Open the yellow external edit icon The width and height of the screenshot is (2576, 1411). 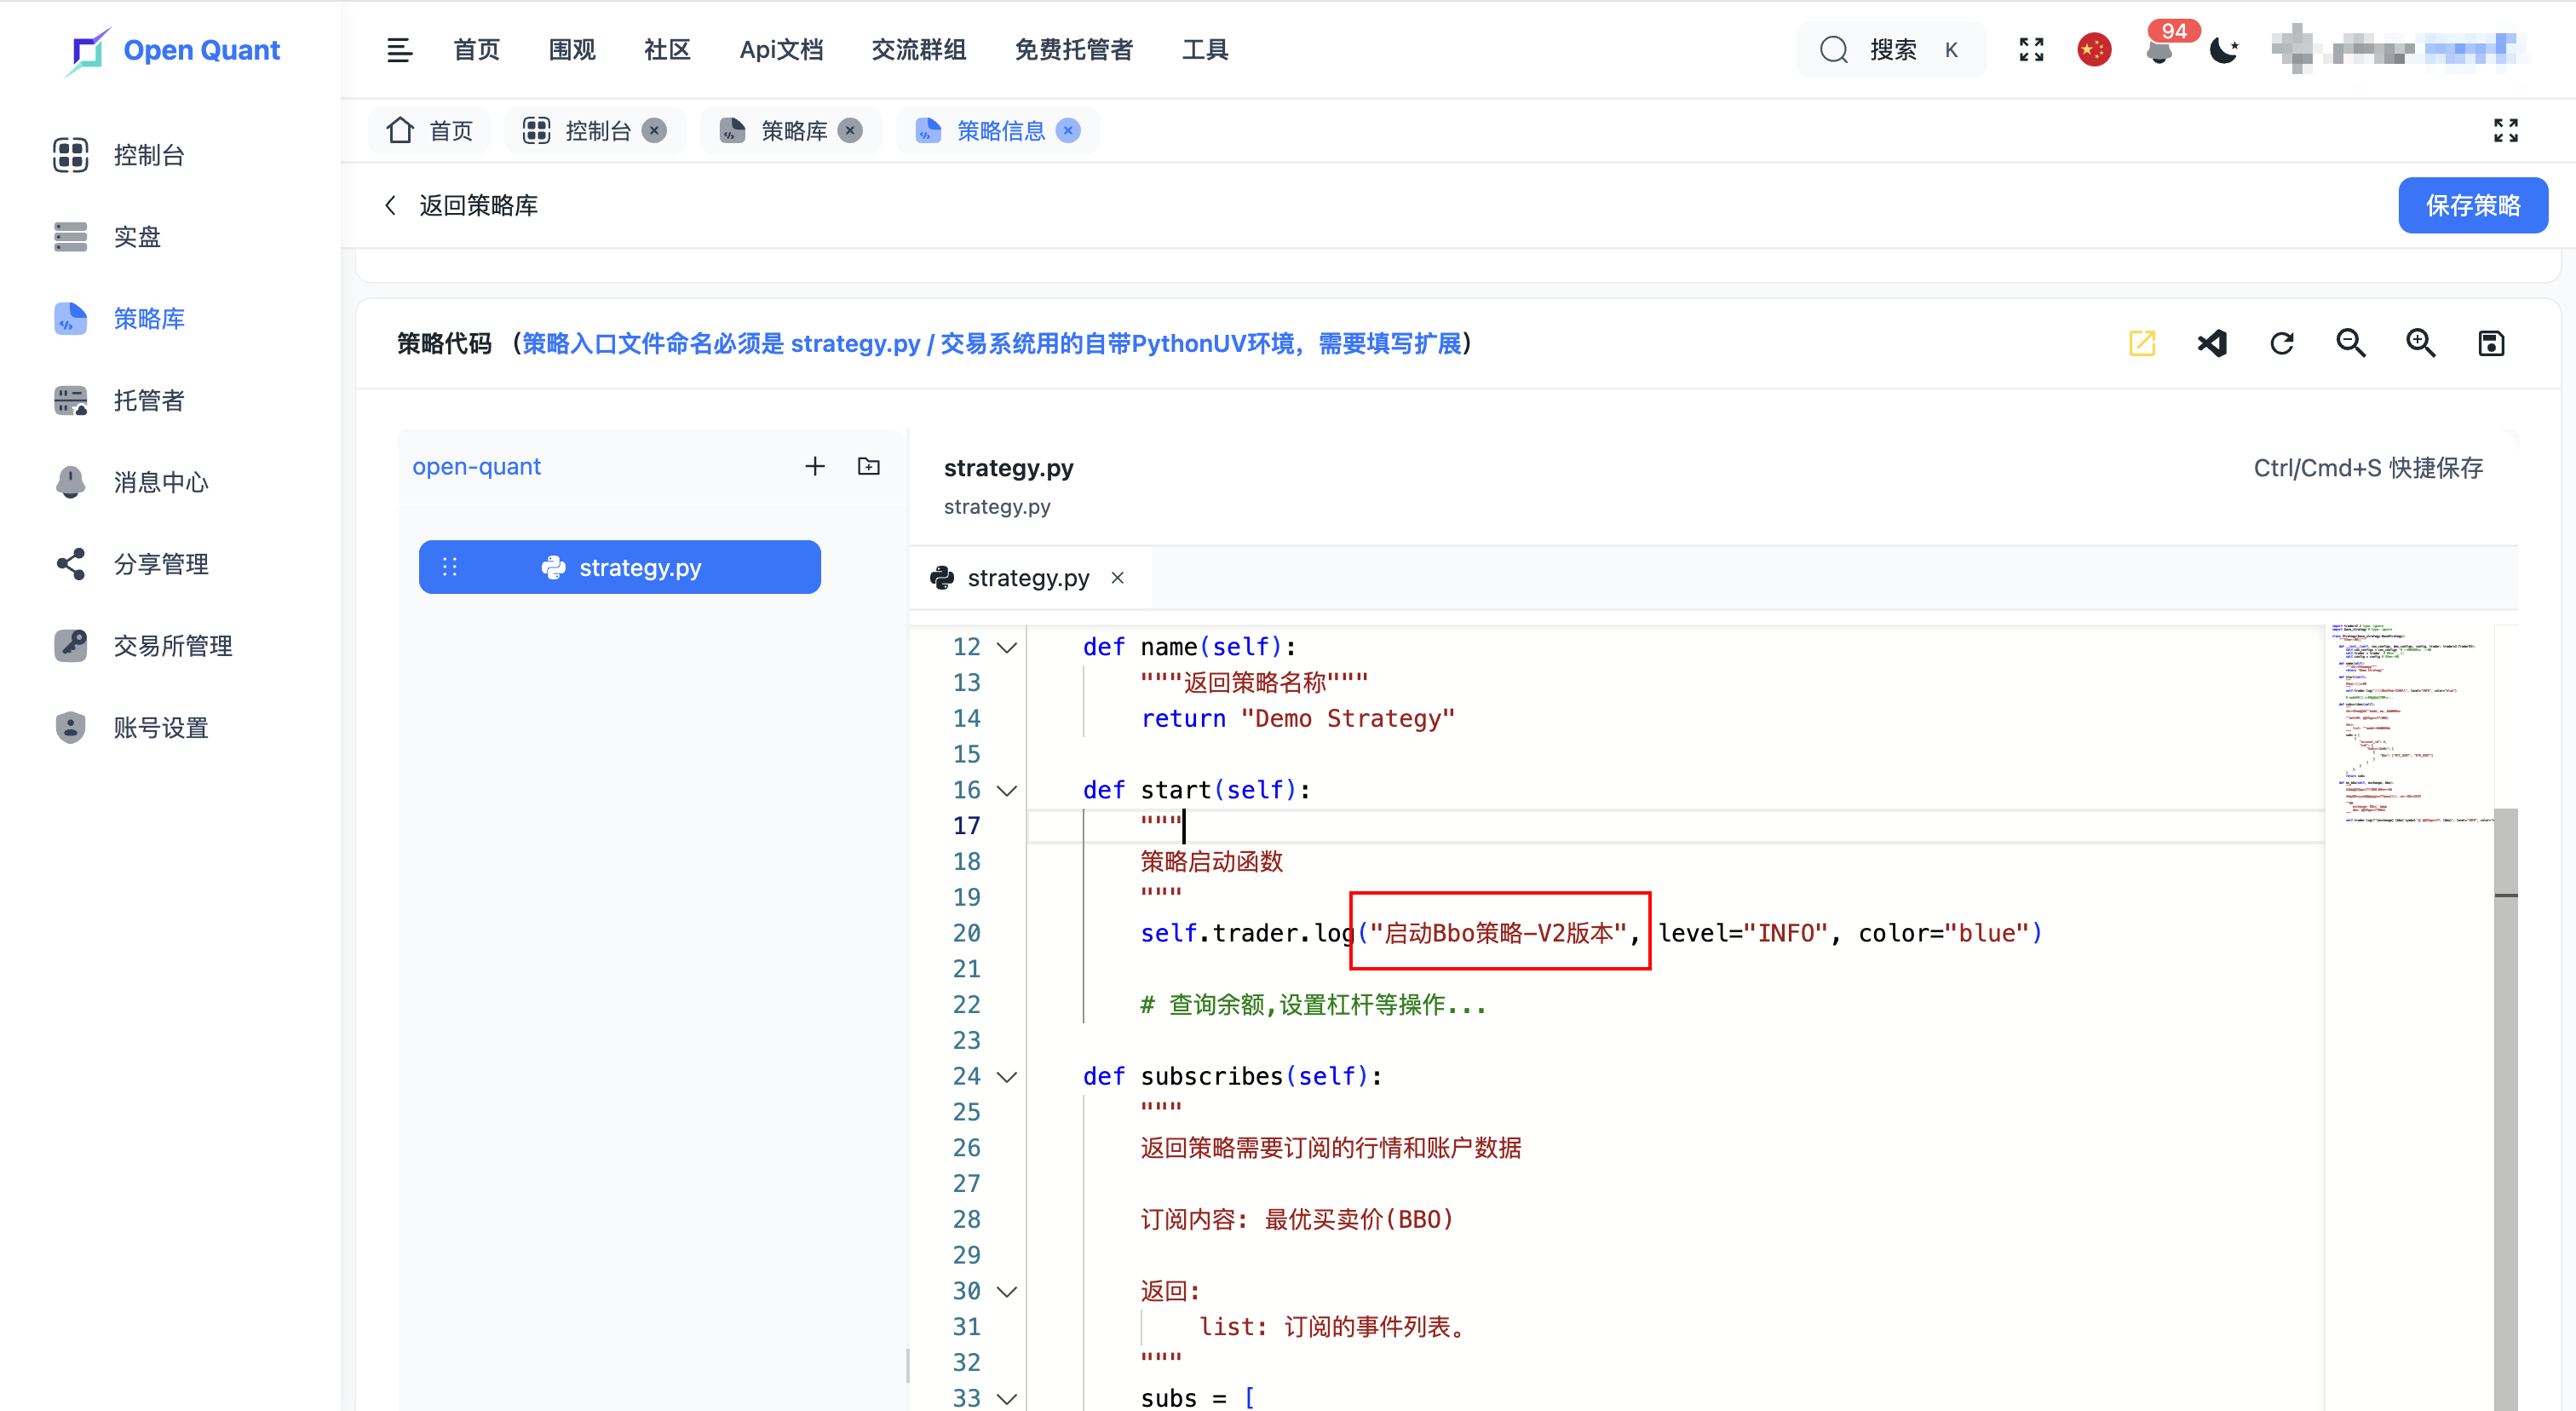point(2141,343)
